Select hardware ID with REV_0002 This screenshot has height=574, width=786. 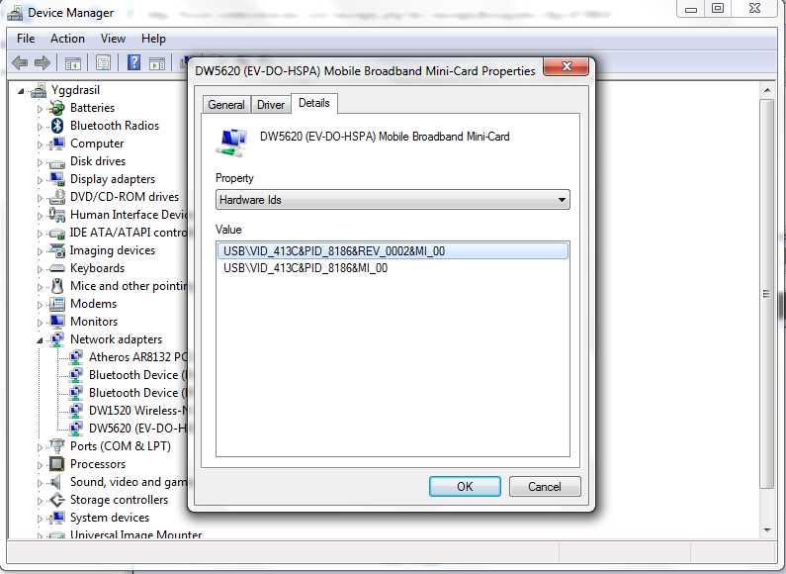[393, 250]
